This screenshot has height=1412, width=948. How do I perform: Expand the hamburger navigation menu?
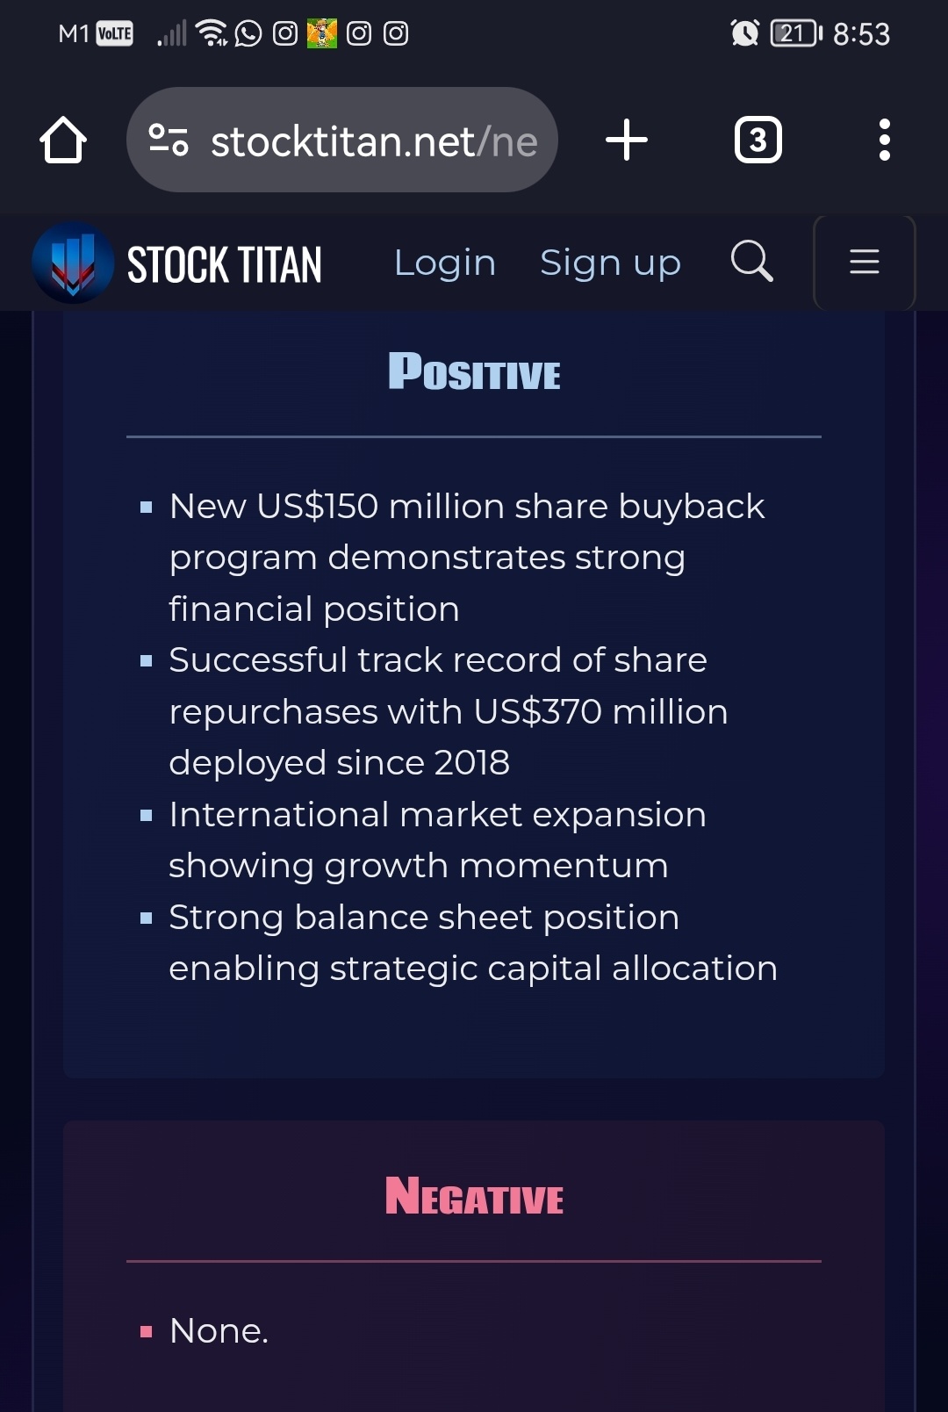coord(865,262)
